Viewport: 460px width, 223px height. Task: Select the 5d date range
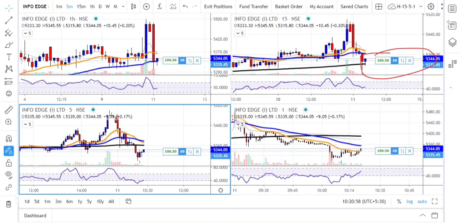tap(37, 201)
